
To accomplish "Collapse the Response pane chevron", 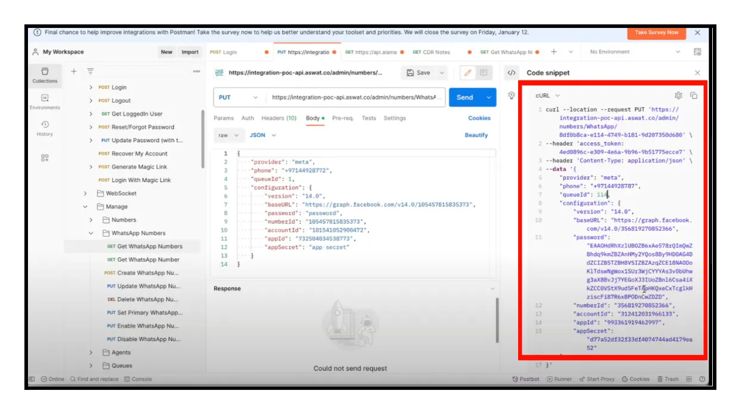I will click(492, 289).
